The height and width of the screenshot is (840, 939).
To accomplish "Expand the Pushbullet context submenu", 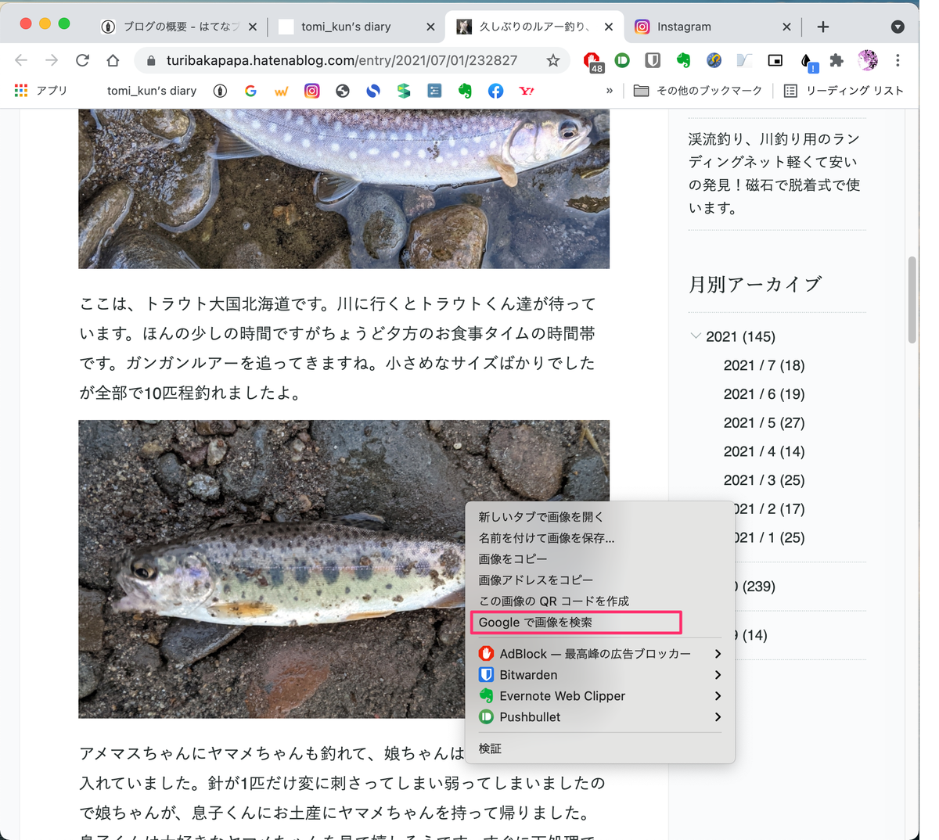I will point(600,717).
